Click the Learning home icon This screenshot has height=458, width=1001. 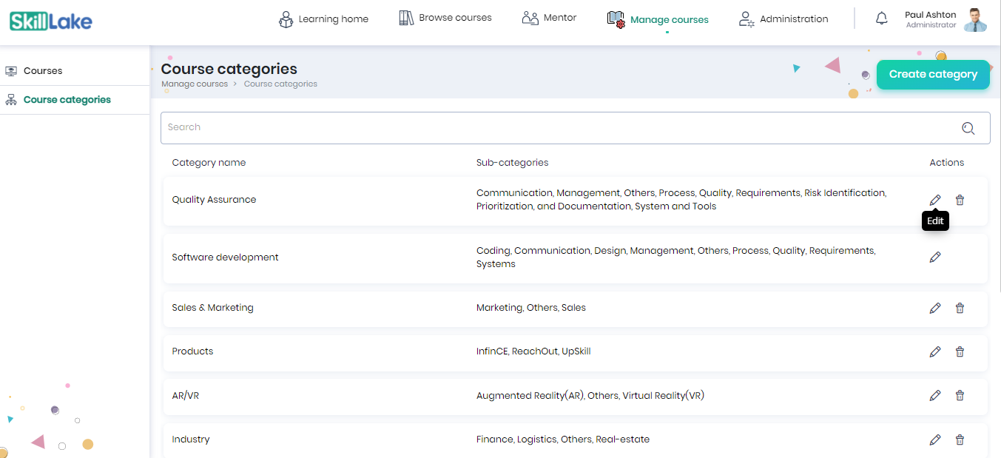[x=286, y=19]
